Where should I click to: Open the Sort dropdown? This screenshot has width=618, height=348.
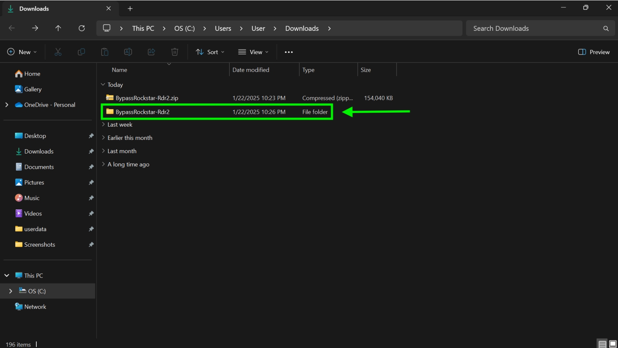click(x=210, y=52)
